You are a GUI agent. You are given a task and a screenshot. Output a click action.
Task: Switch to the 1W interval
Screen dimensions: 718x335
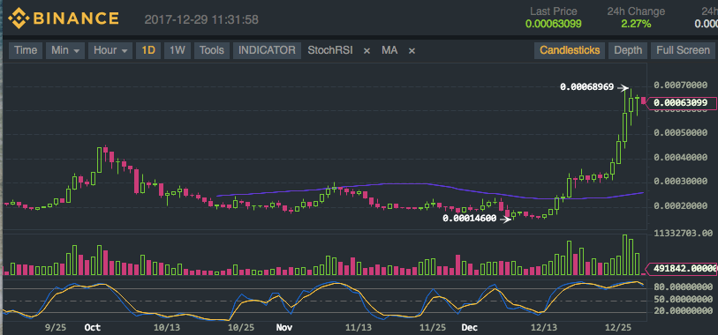(178, 50)
